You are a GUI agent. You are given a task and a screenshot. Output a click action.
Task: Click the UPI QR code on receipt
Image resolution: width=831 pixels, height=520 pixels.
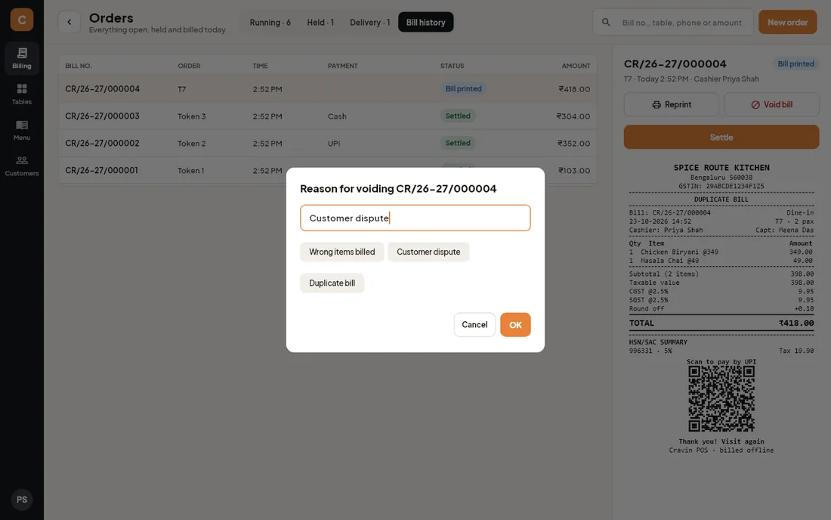(x=721, y=398)
